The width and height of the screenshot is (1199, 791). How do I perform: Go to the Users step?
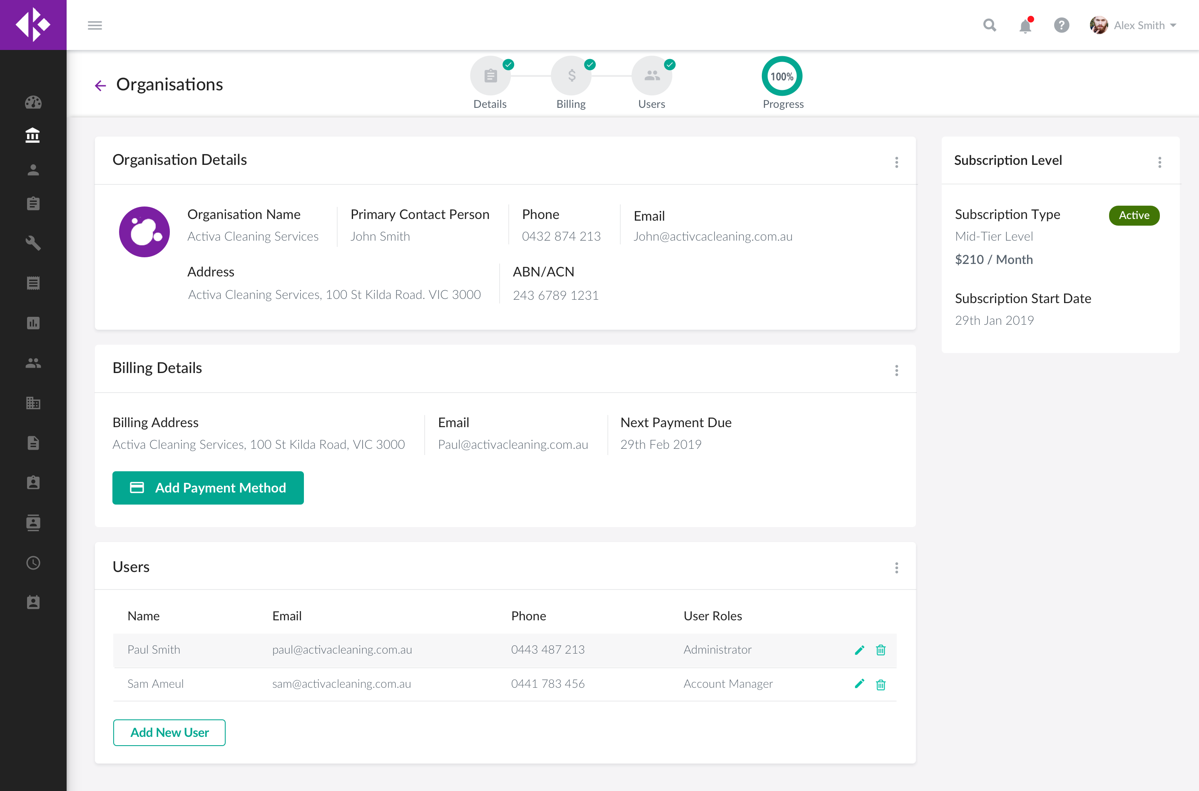(652, 76)
